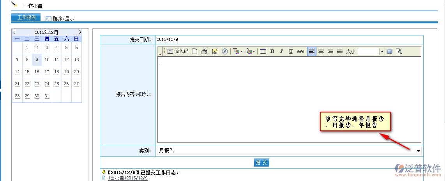Insert a table with the table icon
This screenshot has width=445, height=181.
[x=263, y=51]
